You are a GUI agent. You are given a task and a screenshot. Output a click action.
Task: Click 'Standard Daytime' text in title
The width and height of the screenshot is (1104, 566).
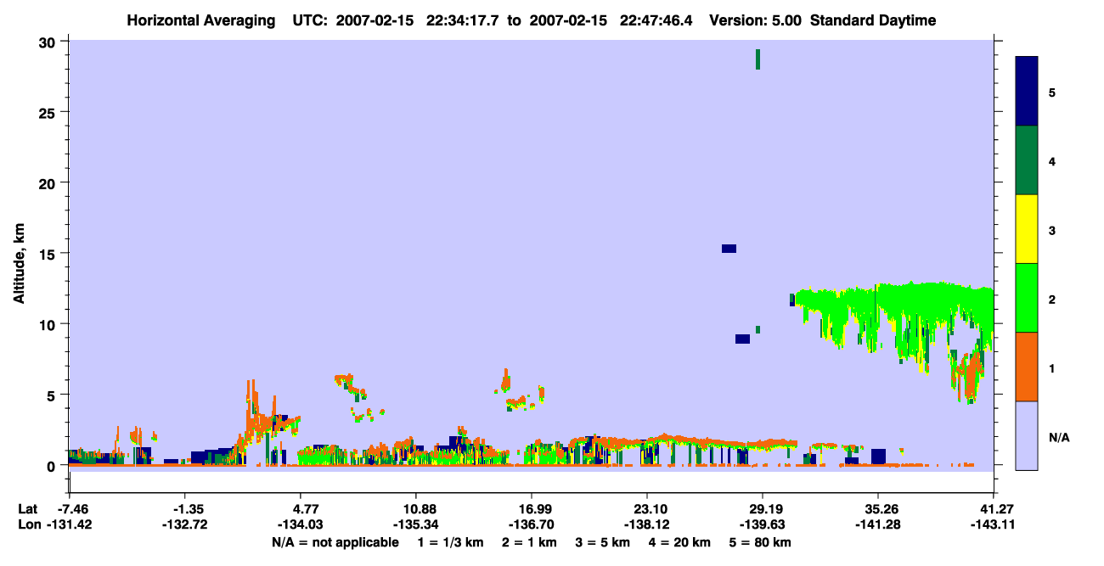coord(873,20)
